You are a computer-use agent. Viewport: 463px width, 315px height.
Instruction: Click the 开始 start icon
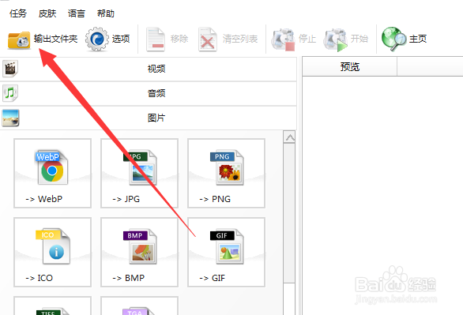[x=336, y=39]
